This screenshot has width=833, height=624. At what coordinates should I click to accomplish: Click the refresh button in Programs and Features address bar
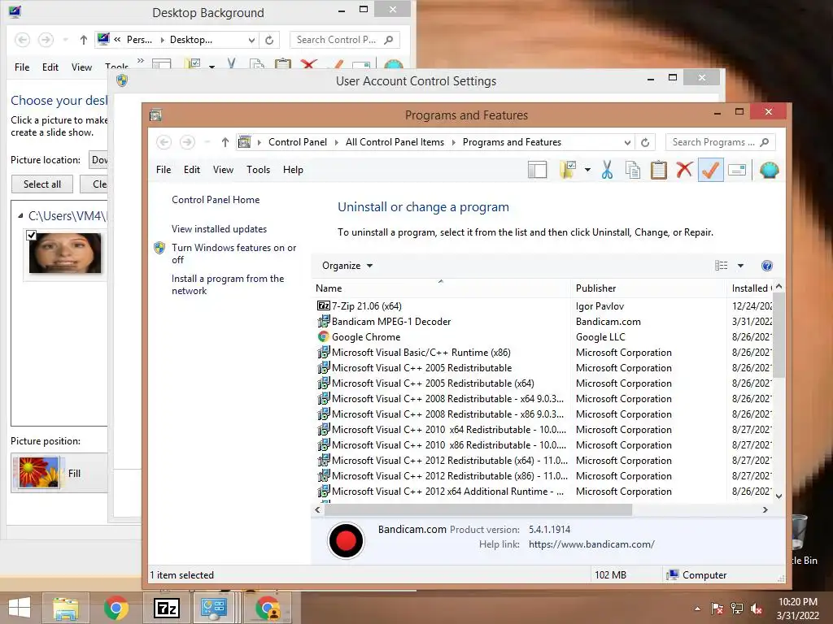645,142
